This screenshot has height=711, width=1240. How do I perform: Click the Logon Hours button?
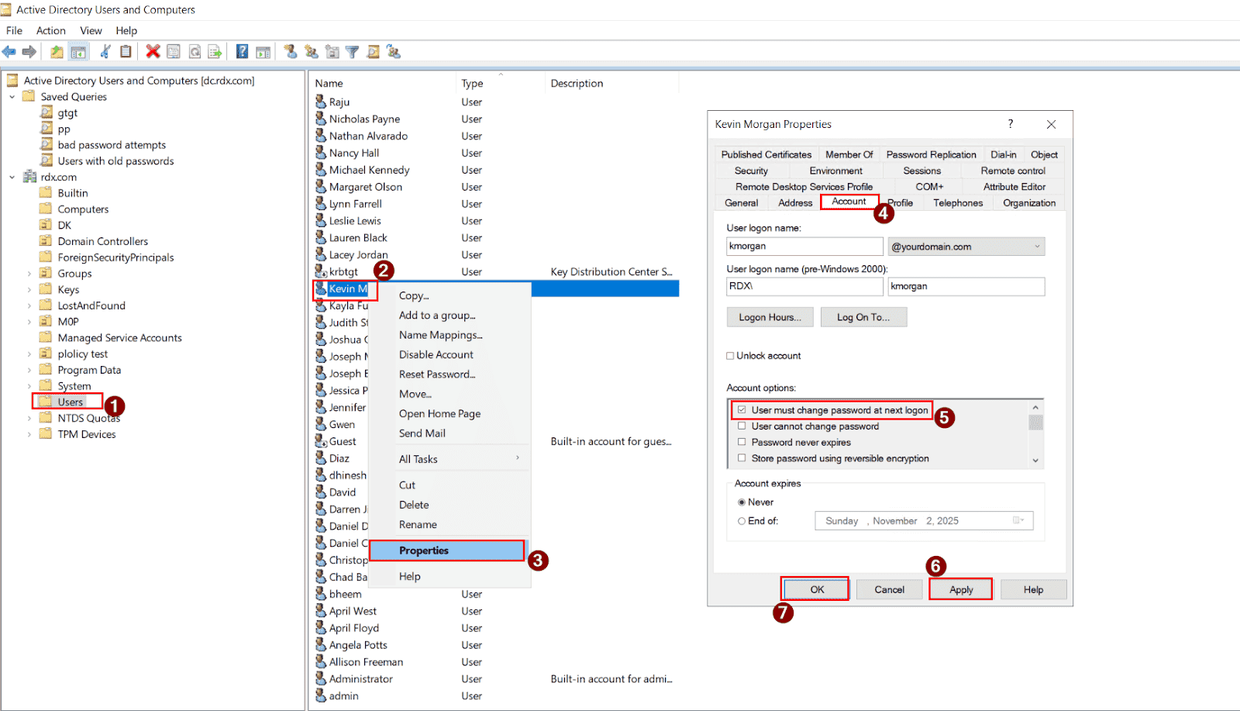tap(769, 316)
